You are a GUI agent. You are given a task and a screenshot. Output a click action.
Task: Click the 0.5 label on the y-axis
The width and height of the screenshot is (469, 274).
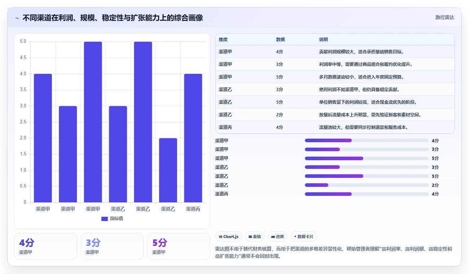[23, 186]
